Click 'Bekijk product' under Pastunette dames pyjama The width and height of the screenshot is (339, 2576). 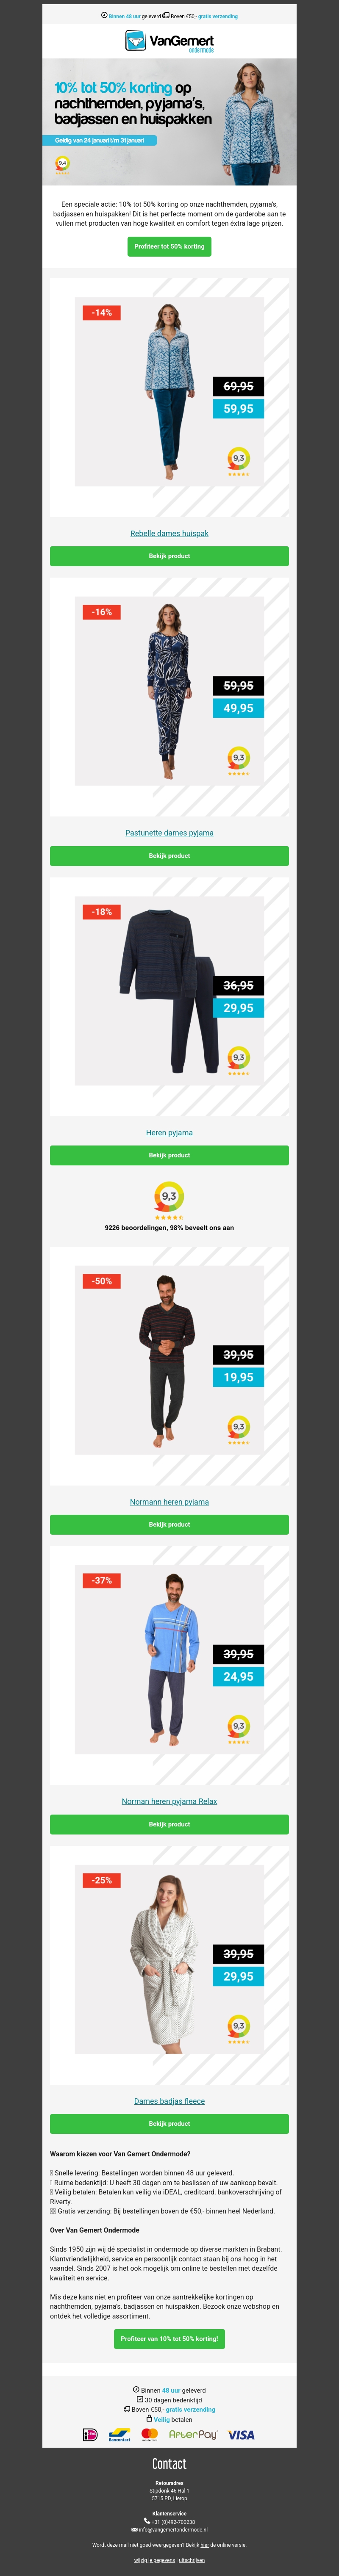pyautogui.click(x=169, y=856)
